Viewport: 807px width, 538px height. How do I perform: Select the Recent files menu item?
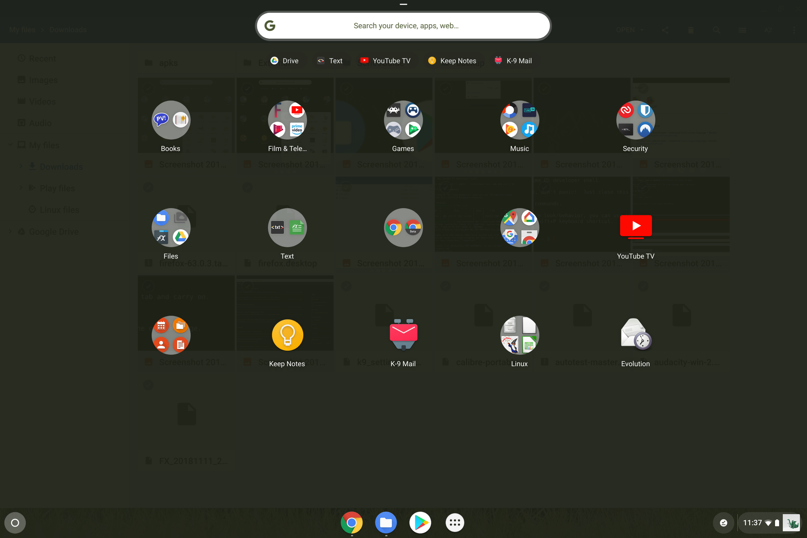pyautogui.click(x=42, y=57)
